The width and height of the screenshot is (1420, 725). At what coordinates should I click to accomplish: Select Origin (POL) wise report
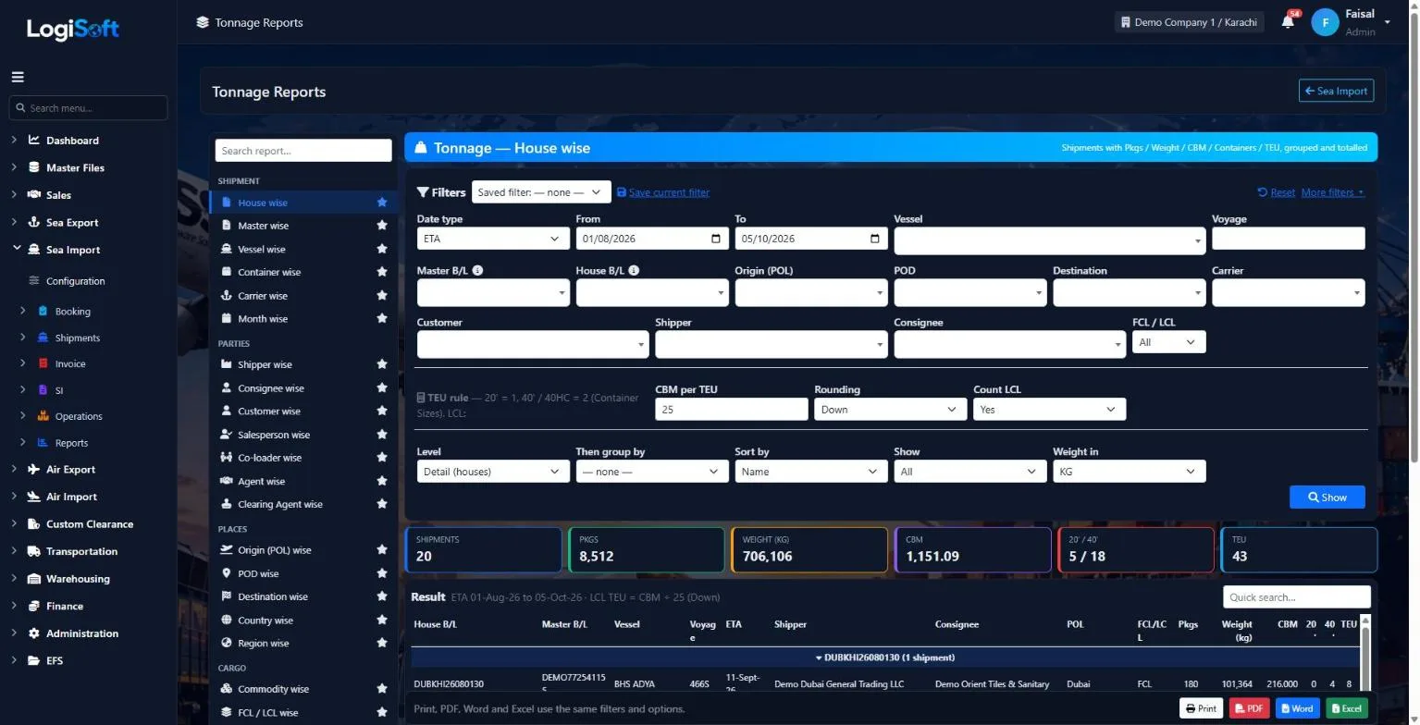(x=303, y=550)
